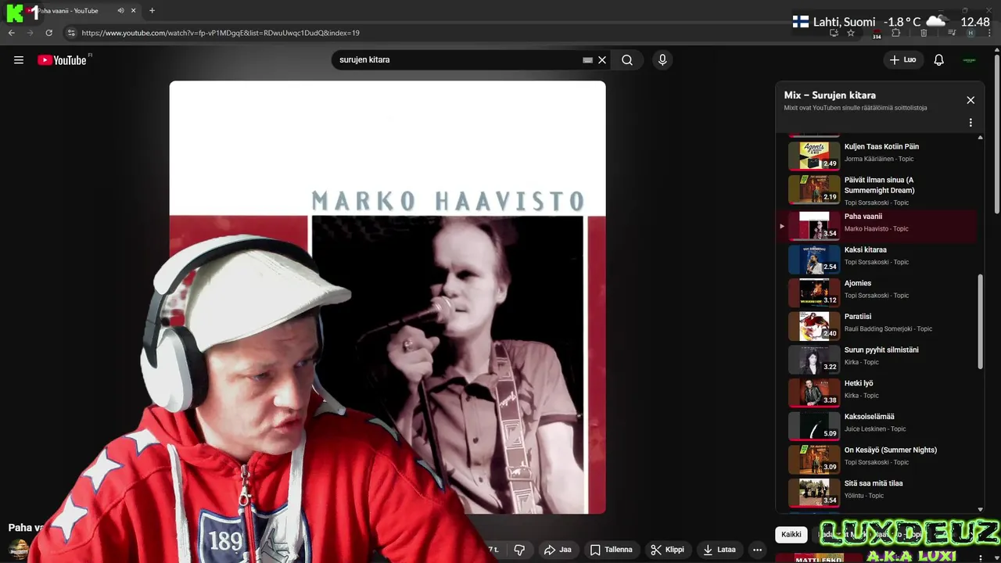Go to the YouTube home logo
The width and height of the screenshot is (1001, 563).
[63, 60]
